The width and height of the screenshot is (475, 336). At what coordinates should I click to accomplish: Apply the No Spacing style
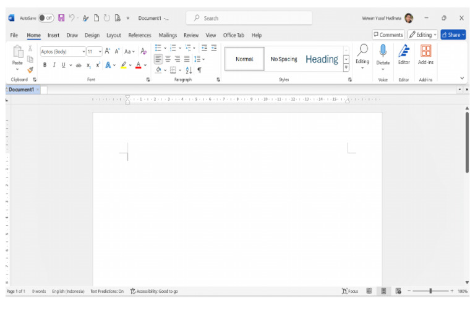tap(284, 59)
